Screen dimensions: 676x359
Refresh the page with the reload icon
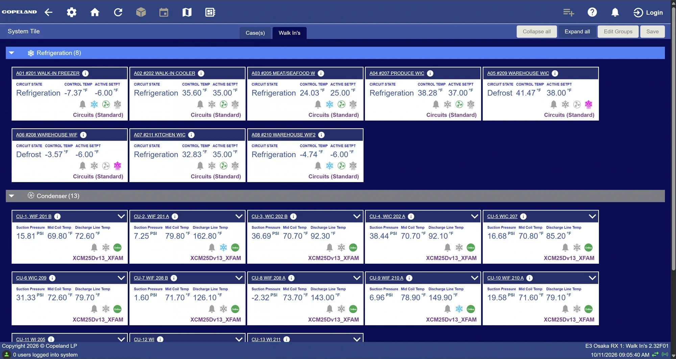tap(118, 12)
